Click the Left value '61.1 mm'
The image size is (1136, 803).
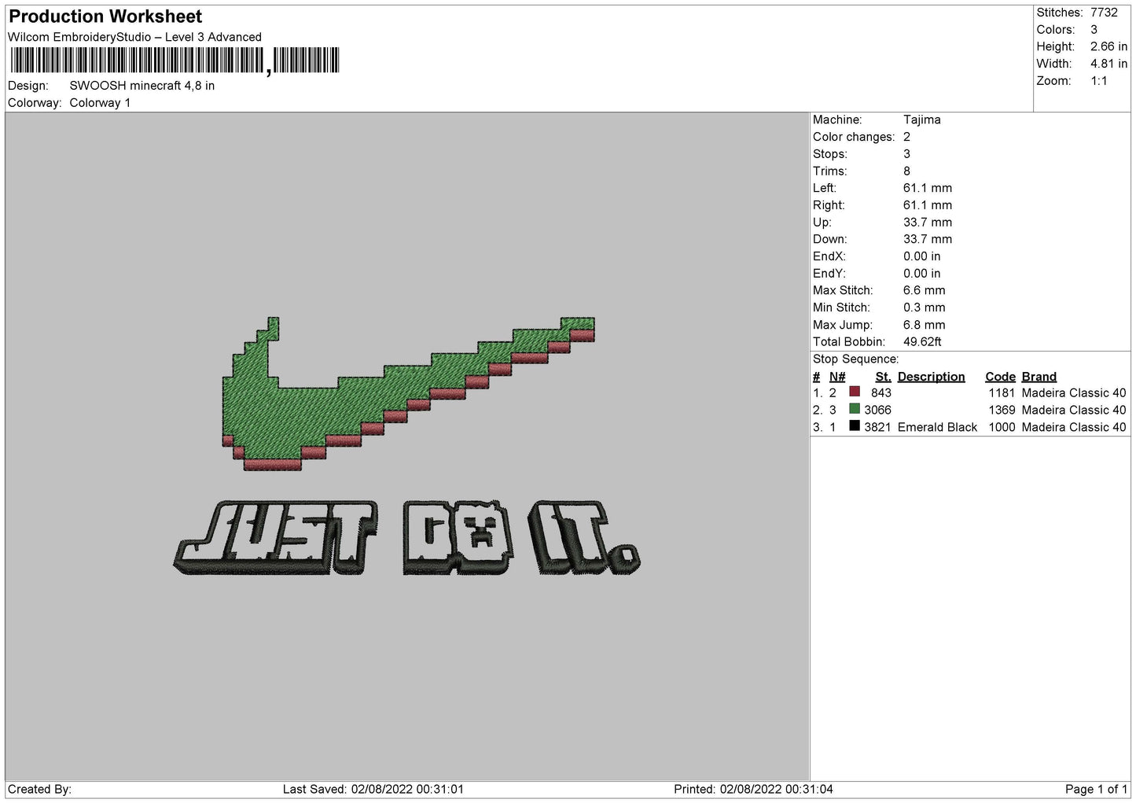[928, 188]
